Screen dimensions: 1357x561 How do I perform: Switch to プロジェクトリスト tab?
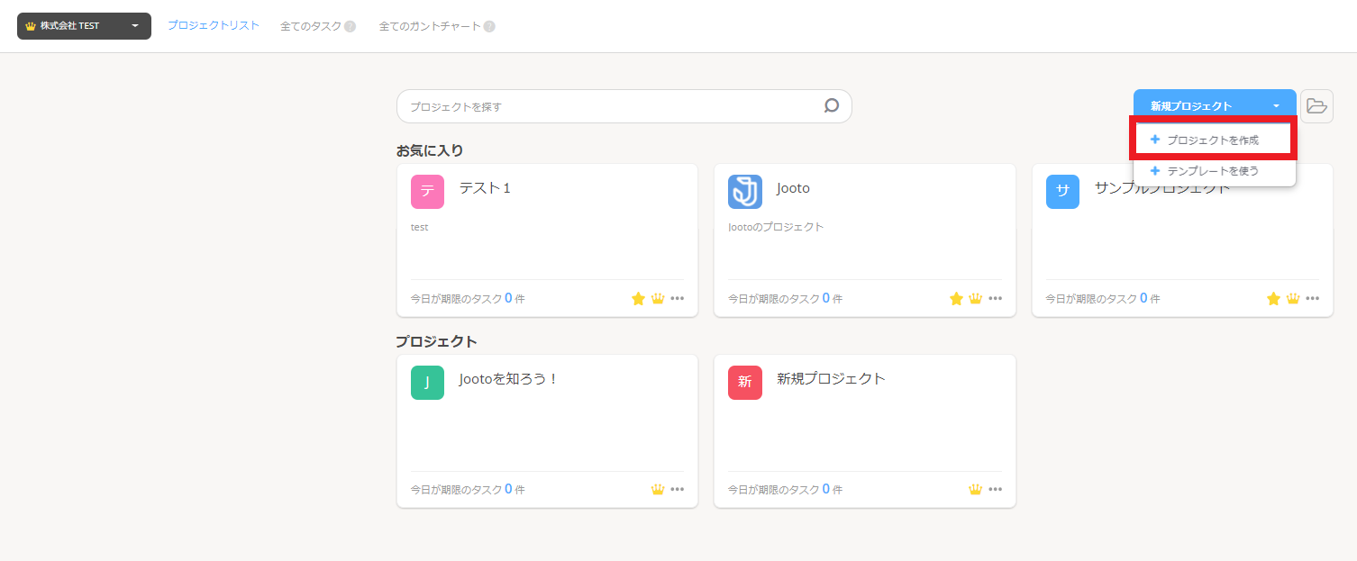click(214, 25)
